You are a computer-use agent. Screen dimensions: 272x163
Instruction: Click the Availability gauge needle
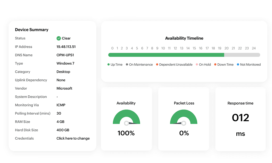[x=133, y=123]
